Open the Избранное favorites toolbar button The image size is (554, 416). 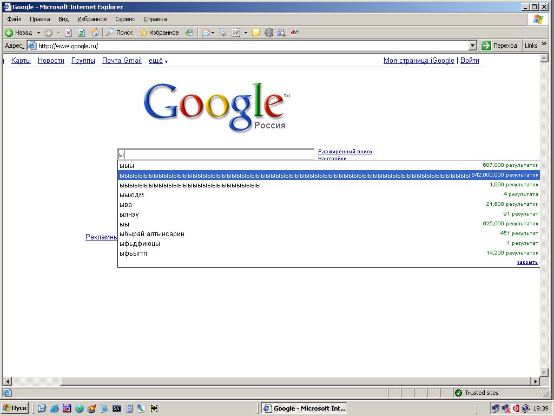159,32
